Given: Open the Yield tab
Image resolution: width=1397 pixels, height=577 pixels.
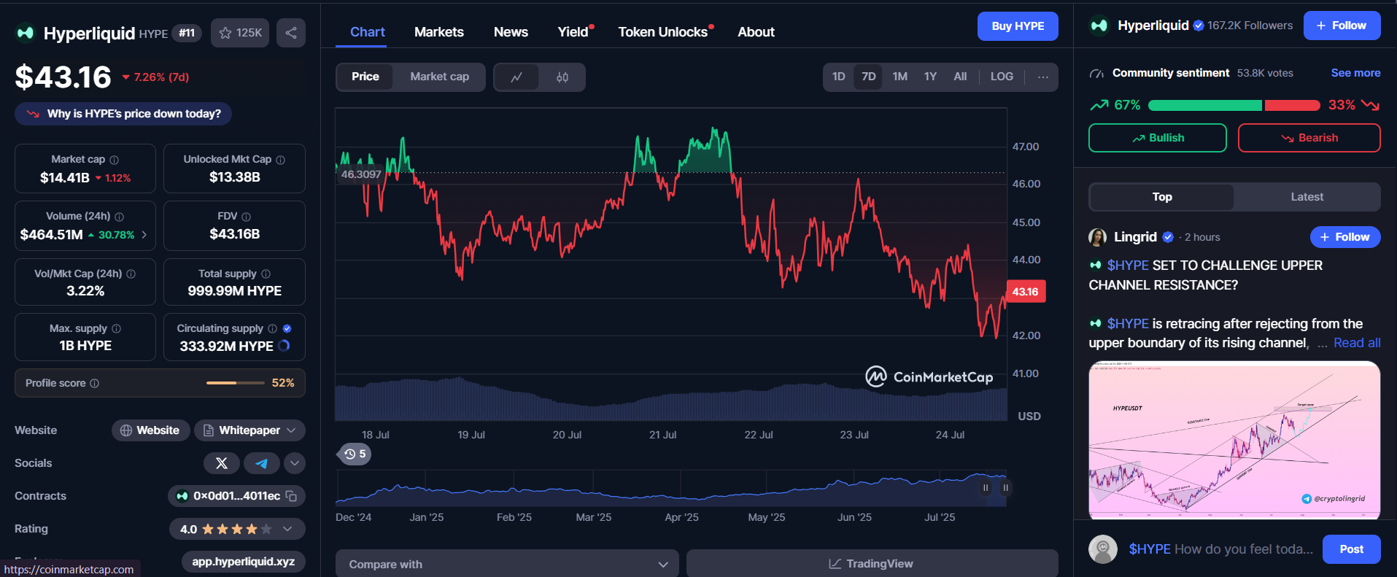Looking at the screenshot, I should tap(573, 32).
